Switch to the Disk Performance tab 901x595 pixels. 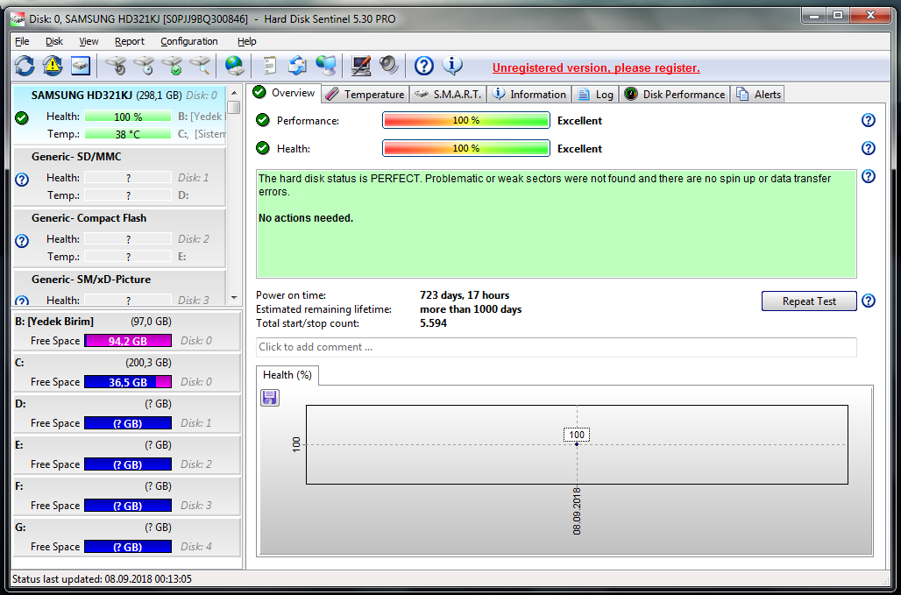pos(674,95)
